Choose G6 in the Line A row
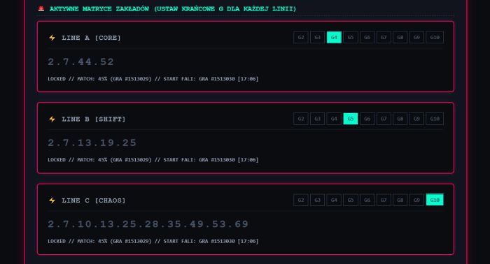 click(367, 38)
